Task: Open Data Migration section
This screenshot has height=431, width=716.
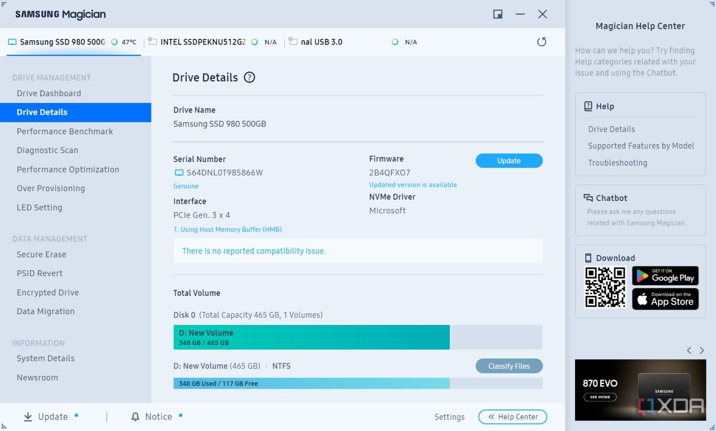Action: [45, 311]
